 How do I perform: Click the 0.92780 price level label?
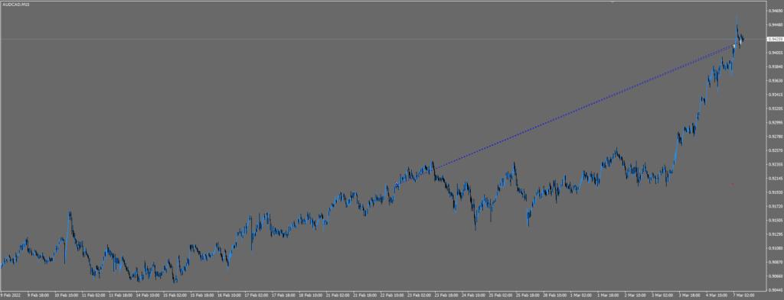(x=776, y=136)
